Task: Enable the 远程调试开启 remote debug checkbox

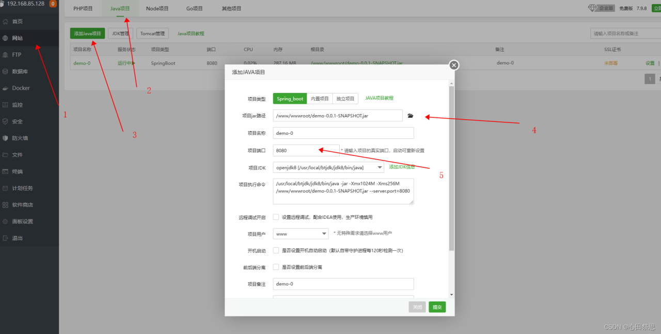Action: click(x=276, y=217)
